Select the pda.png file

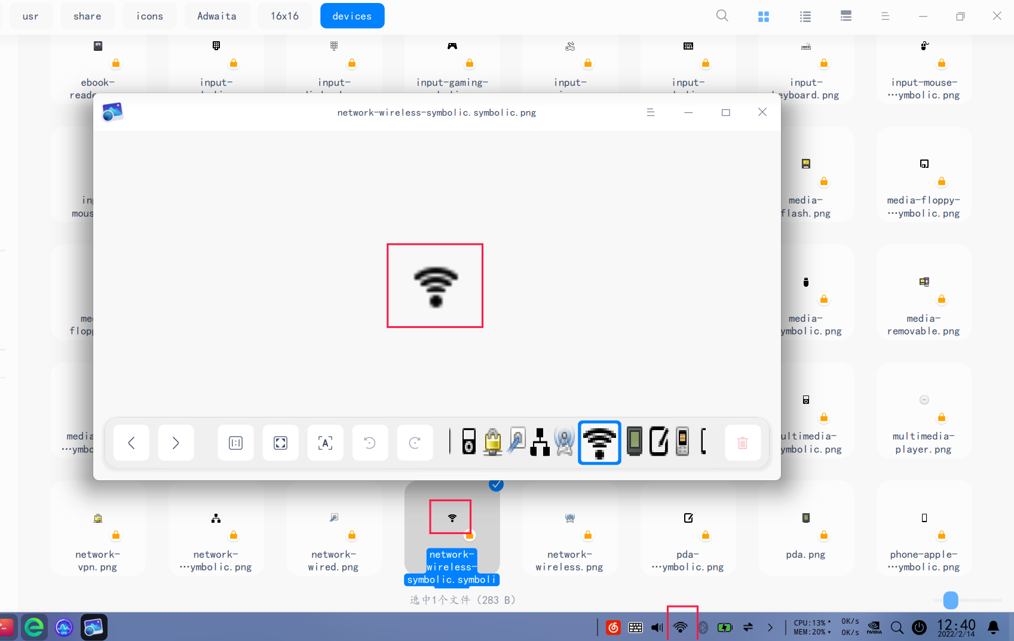806,528
